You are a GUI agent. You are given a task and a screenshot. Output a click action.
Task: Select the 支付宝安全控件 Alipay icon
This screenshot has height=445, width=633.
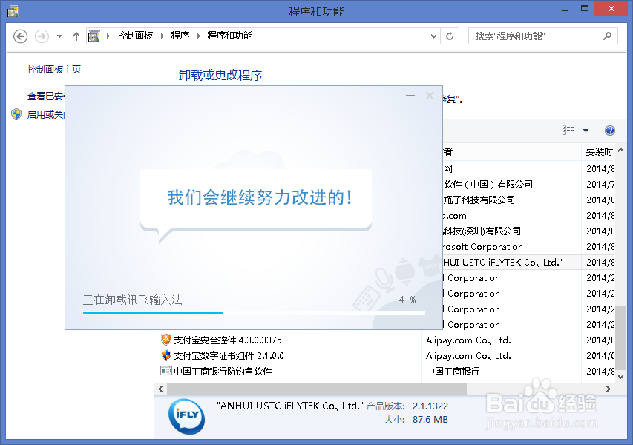pyautogui.click(x=167, y=340)
